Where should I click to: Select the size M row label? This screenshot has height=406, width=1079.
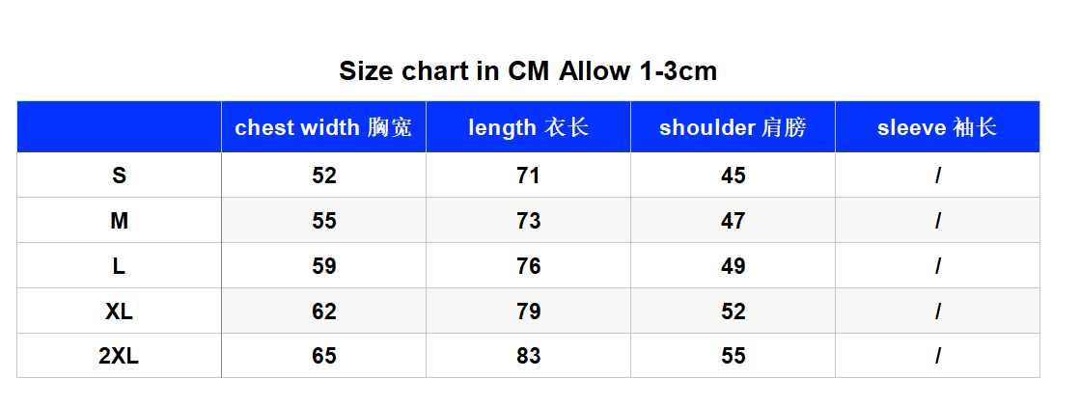(x=119, y=221)
